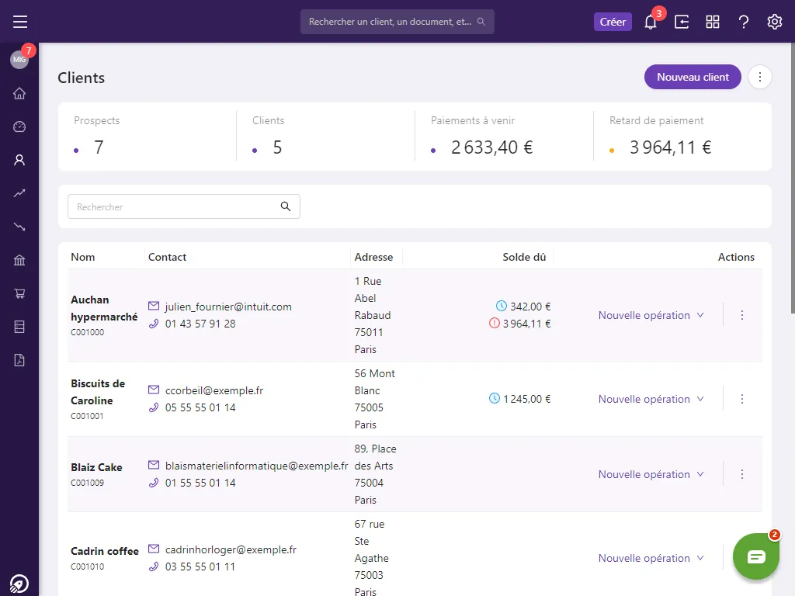Click the email cadrinhorloger@exemple.fr
Screen dimensions: 795x596
click(231, 549)
